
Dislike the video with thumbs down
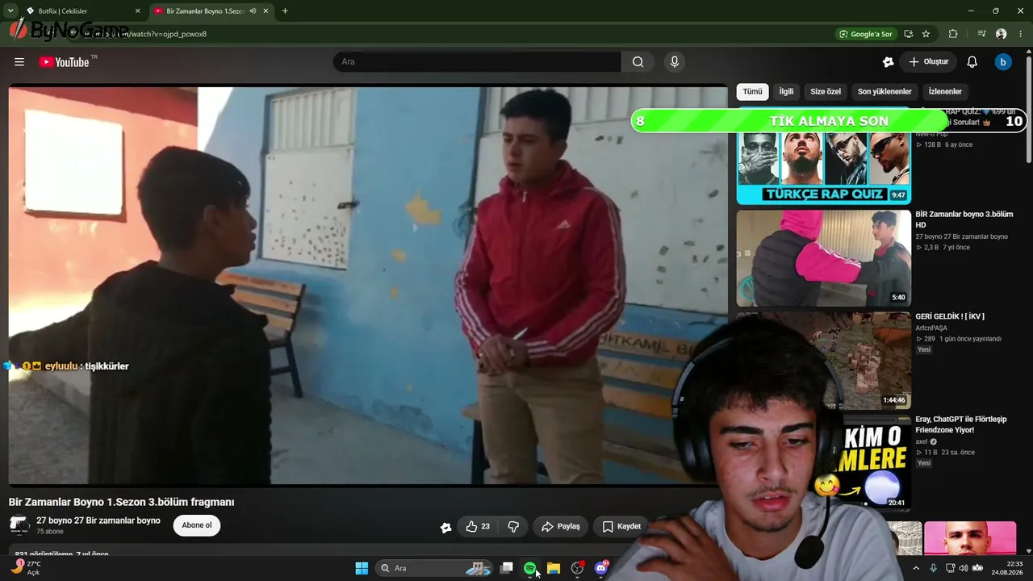point(513,527)
